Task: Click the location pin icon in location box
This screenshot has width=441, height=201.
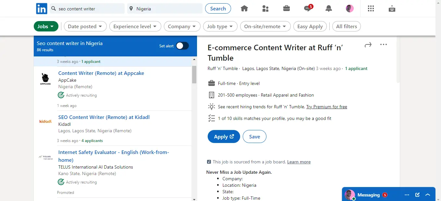Action: click(131, 9)
